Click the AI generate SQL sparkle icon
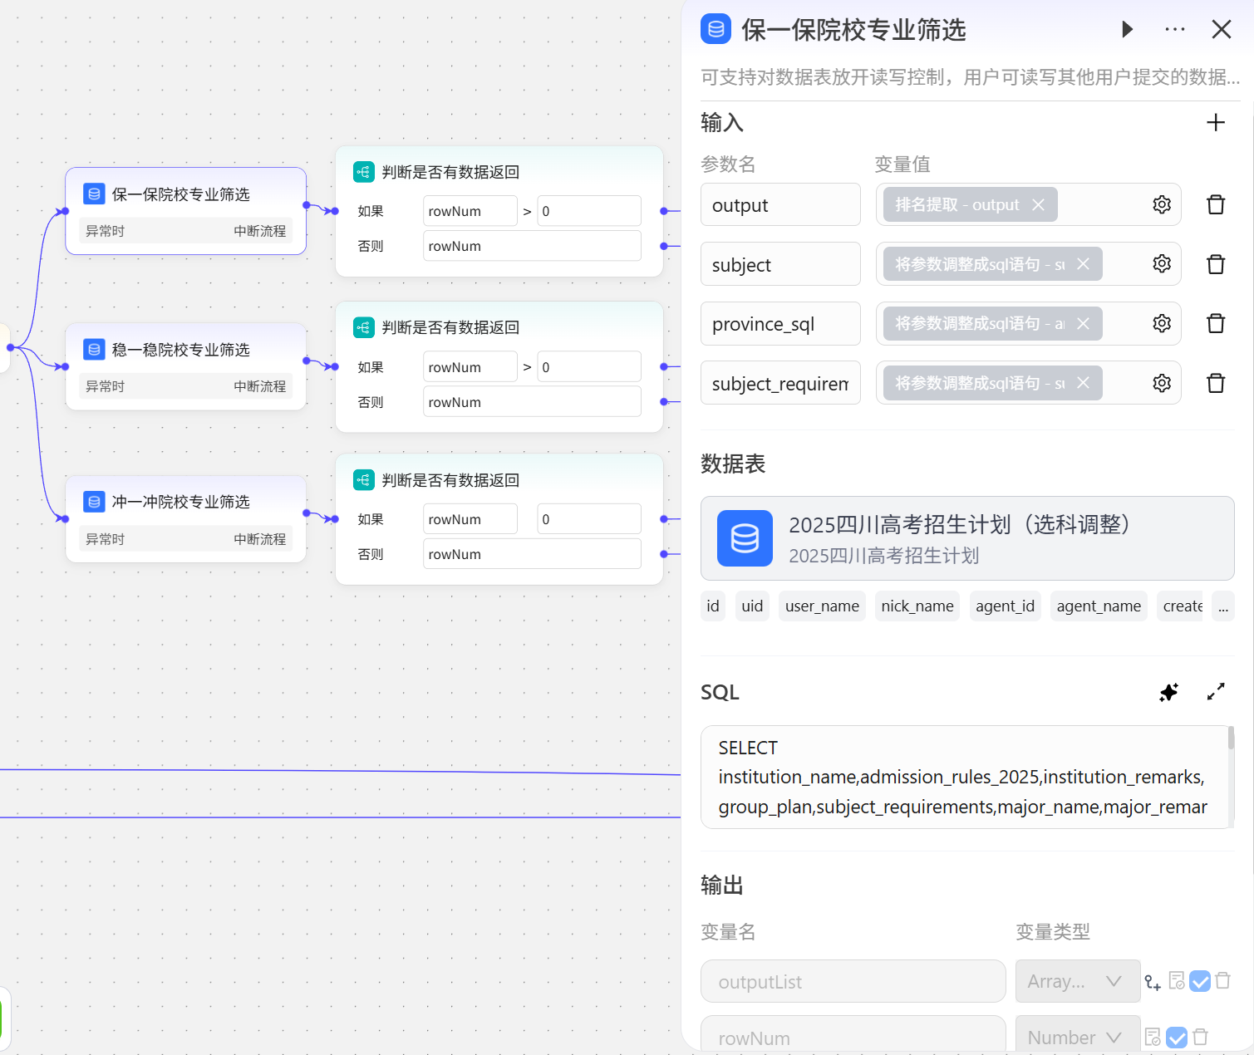The height and width of the screenshot is (1055, 1254). coord(1168,692)
